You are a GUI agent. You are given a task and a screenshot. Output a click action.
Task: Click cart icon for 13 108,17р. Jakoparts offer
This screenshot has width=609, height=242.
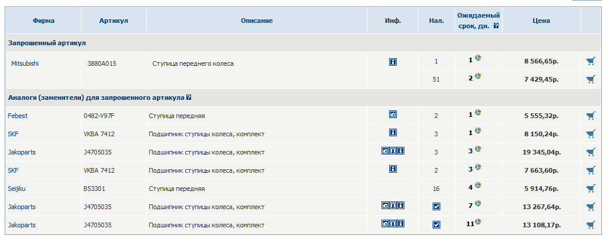(590, 225)
